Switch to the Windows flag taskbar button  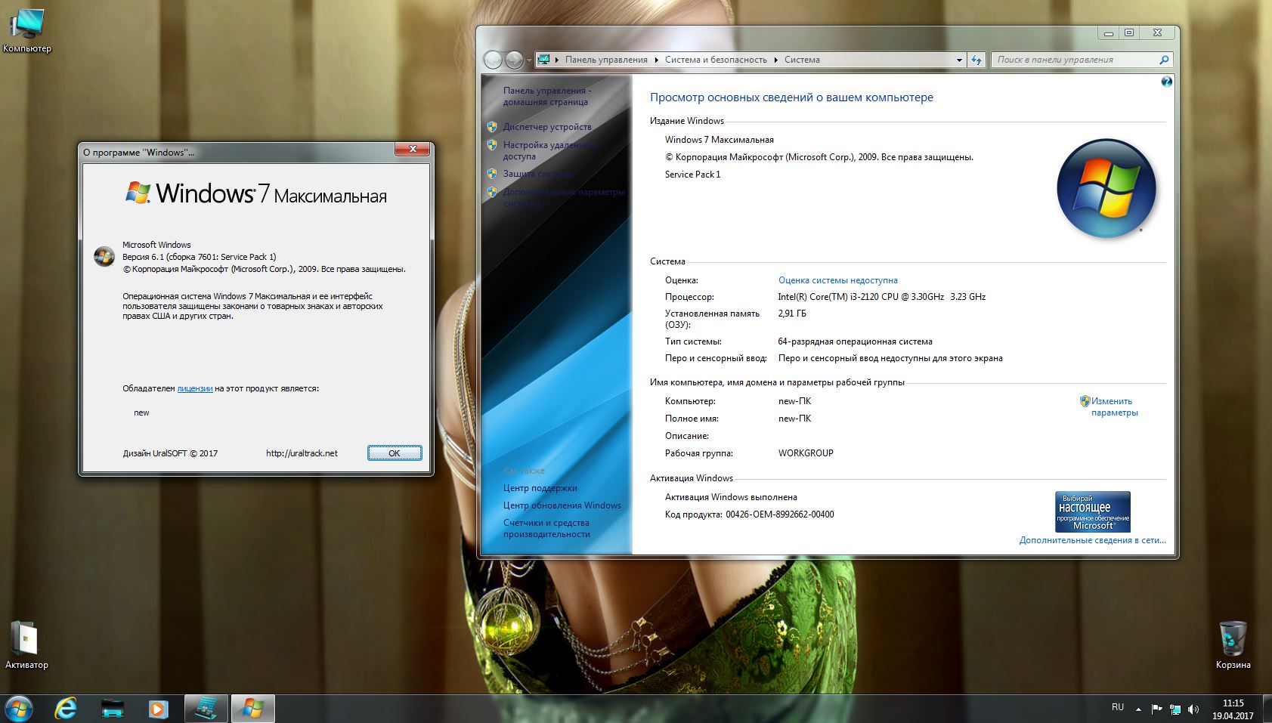(252, 709)
